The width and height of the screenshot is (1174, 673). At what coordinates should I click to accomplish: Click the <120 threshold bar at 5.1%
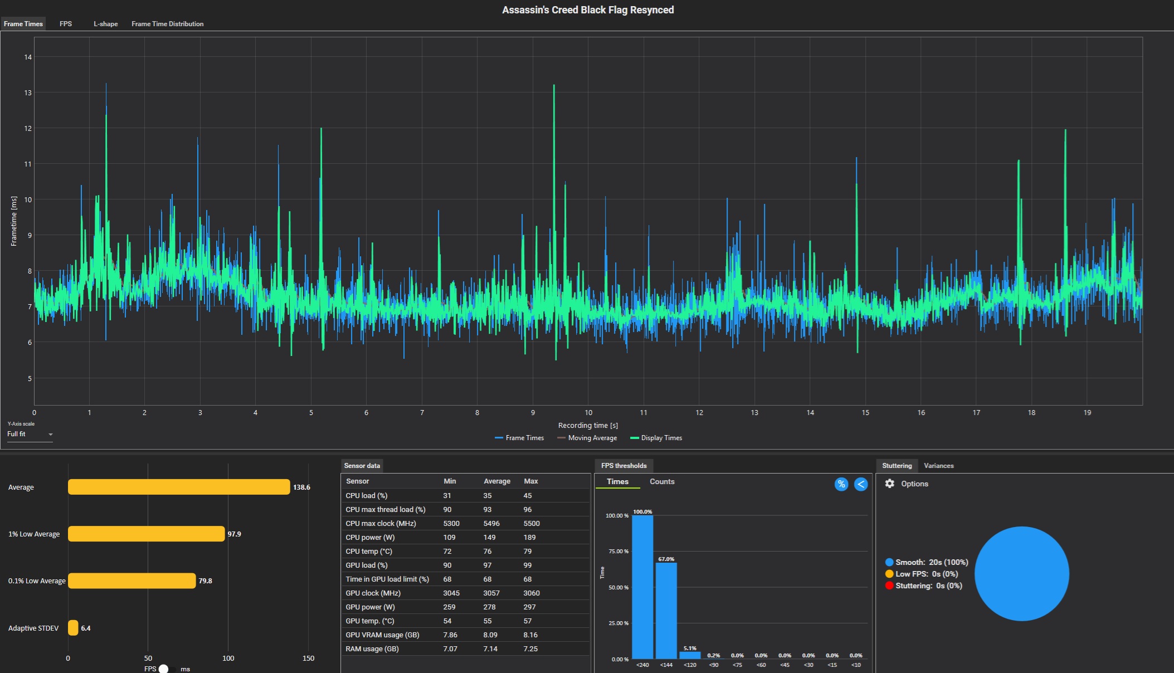(690, 655)
